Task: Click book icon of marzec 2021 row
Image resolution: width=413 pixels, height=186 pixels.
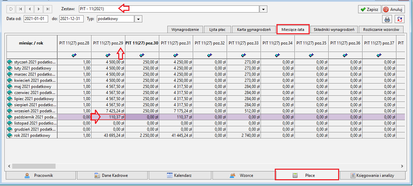Action: (x=10, y=74)
